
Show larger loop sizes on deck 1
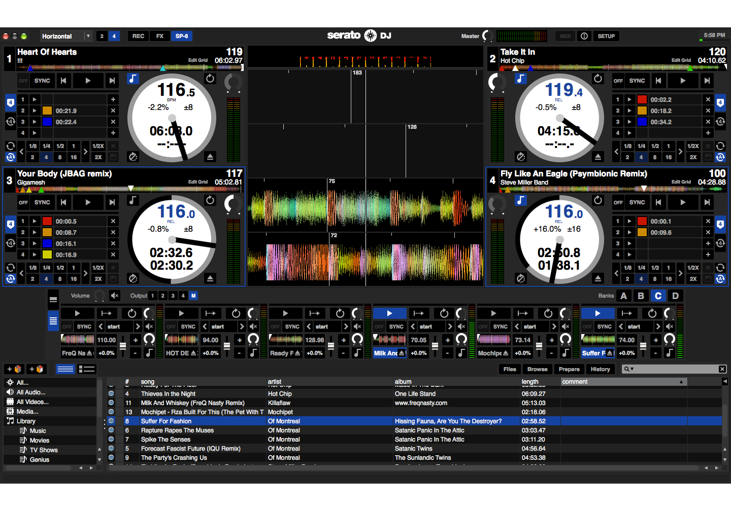(85, 152)
